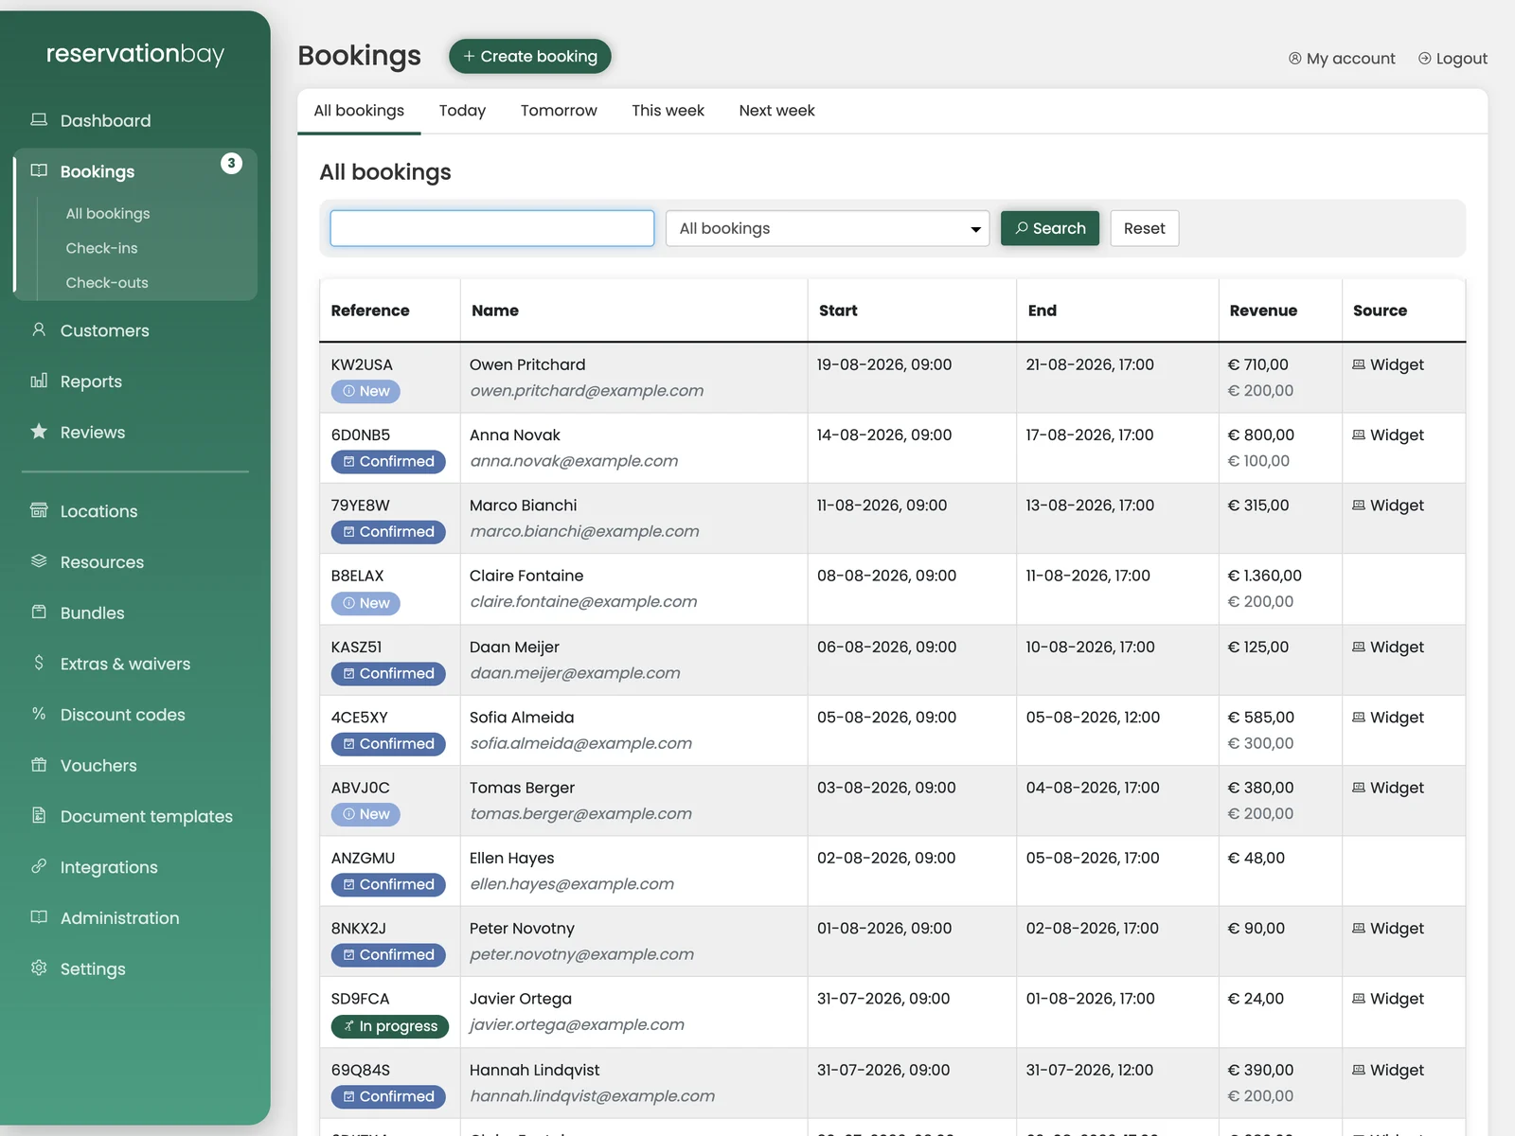1515x1136 pixels.
Task: Click the Resources layers icon
Action: pyautogui.click(x=39, y=561)
